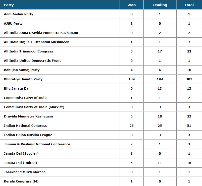The image size is (202, 186).
Task: Click the Party column header
Action: point(60,5)
